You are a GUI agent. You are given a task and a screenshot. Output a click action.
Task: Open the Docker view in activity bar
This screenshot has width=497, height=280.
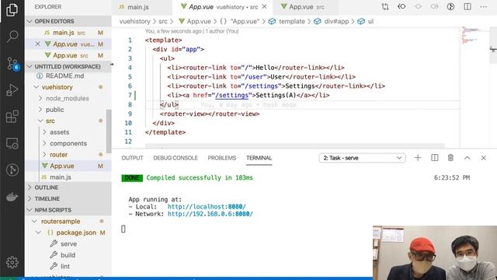pos(12,197)
